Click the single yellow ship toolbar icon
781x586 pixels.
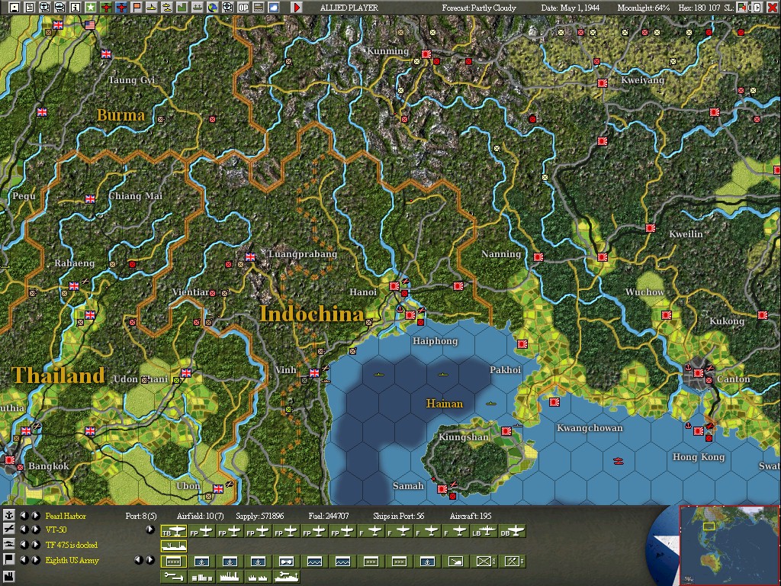coord(152,7)
